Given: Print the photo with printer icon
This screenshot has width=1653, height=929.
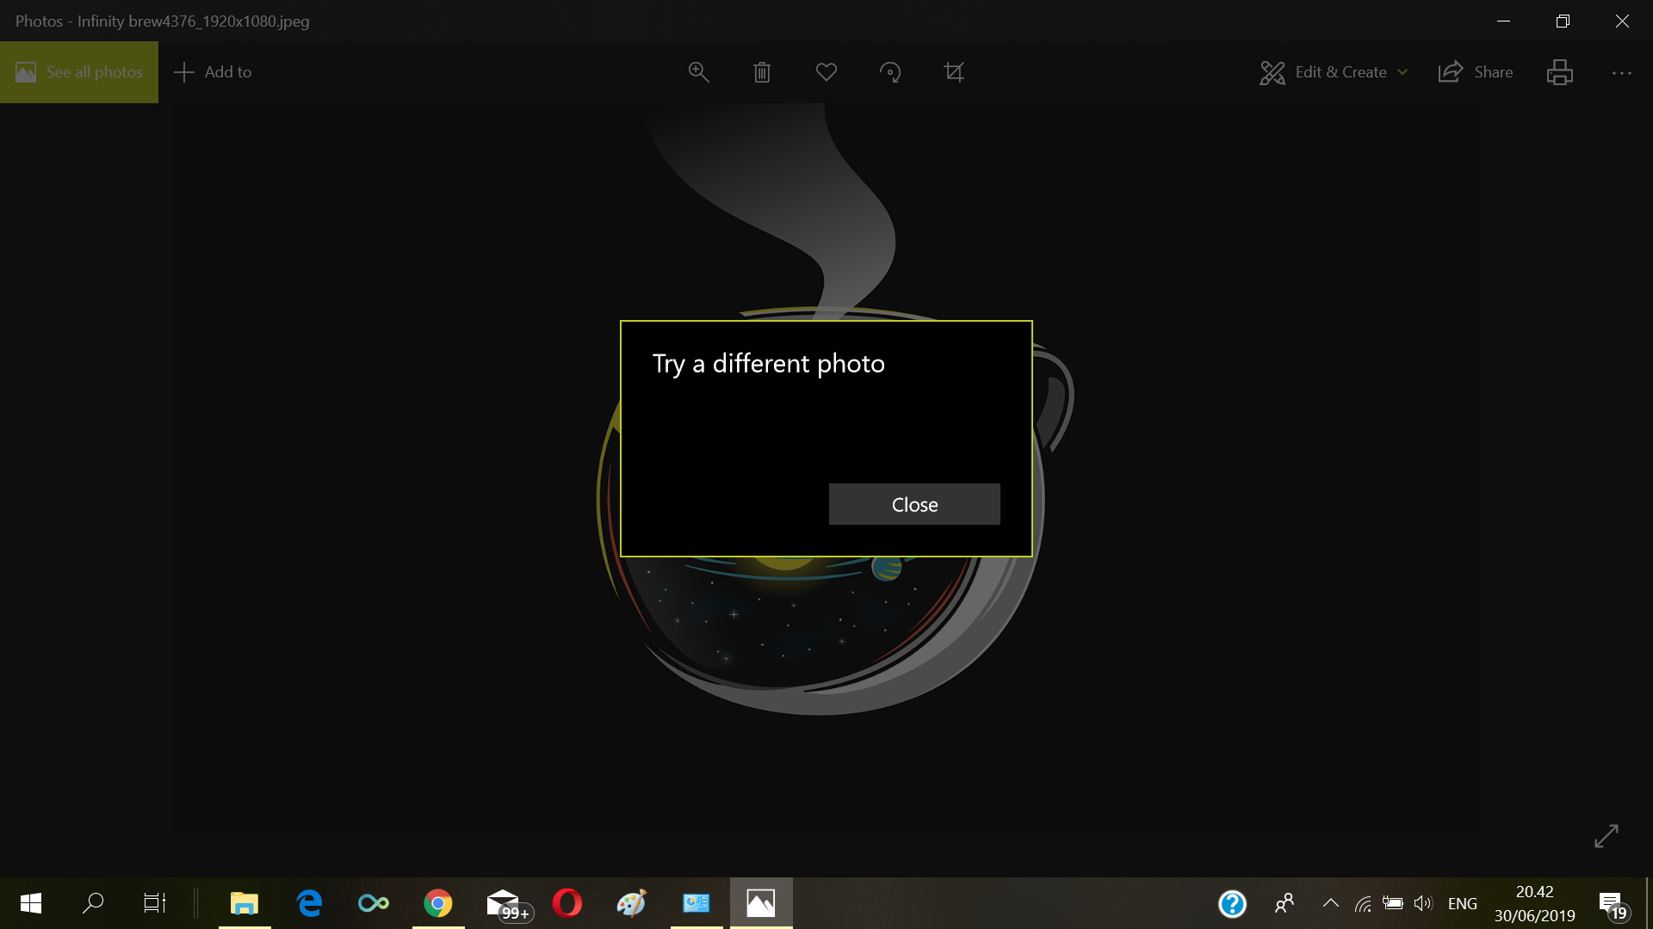Looking at the screenshot, I should [1560, 72].
